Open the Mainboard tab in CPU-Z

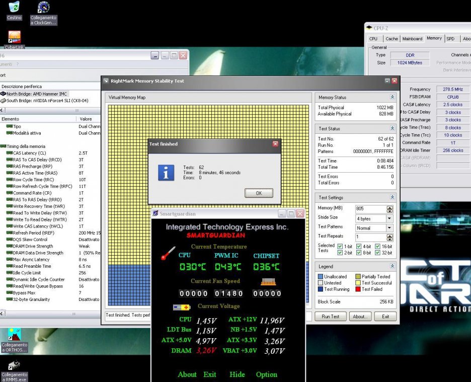[412, 39]
